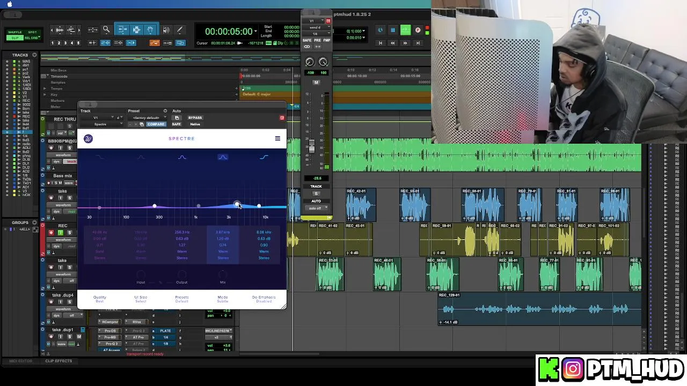Click the send fader handle
This screenshot has width=687, height=386.
coord(311,146)
